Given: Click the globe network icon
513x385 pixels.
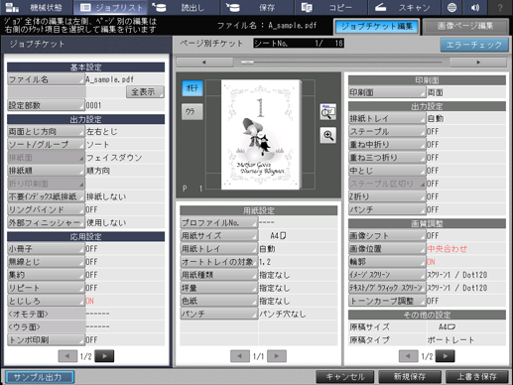Looking at the screenshot, I should pos(452,7).
